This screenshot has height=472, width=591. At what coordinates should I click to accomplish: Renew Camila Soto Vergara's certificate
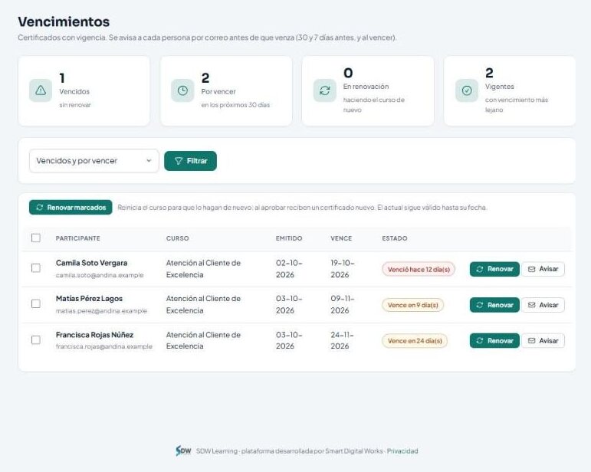click(x=494, y=269)
